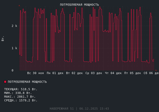Select the Ср 03 дек date label
This screenshot has height=112, width=159.
[94, 73]
